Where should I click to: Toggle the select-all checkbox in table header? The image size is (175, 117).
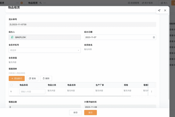pyautogui.click(x=11, y=85)
